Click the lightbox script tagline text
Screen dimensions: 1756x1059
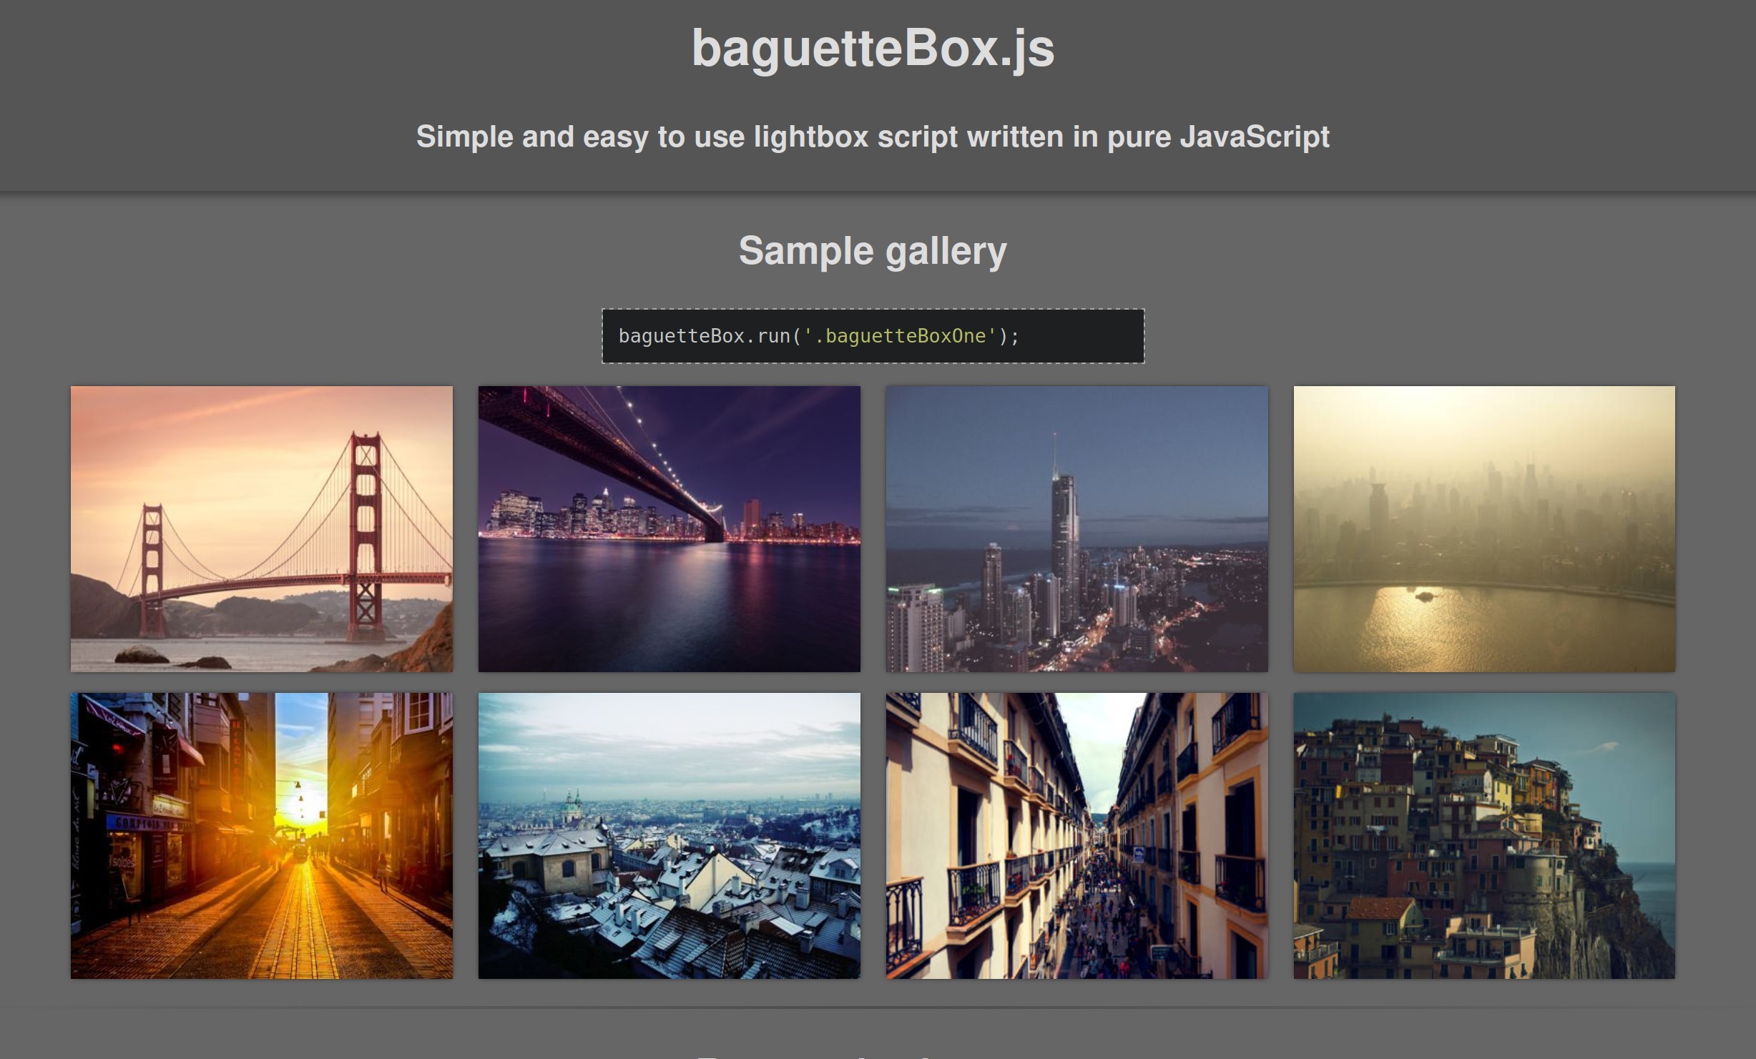click(x=873, y=136)
